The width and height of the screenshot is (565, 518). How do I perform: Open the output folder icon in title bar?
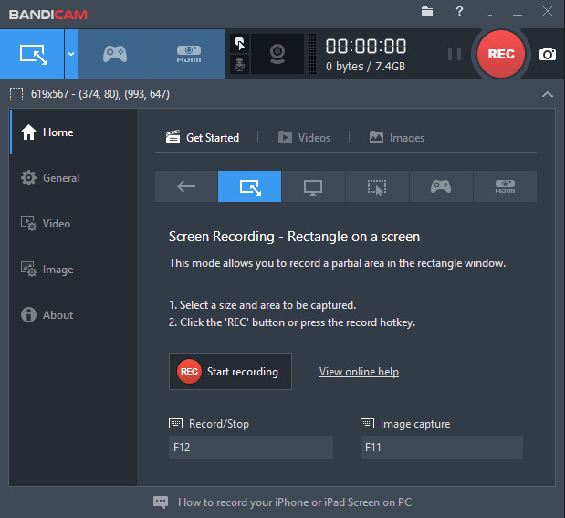427,11
